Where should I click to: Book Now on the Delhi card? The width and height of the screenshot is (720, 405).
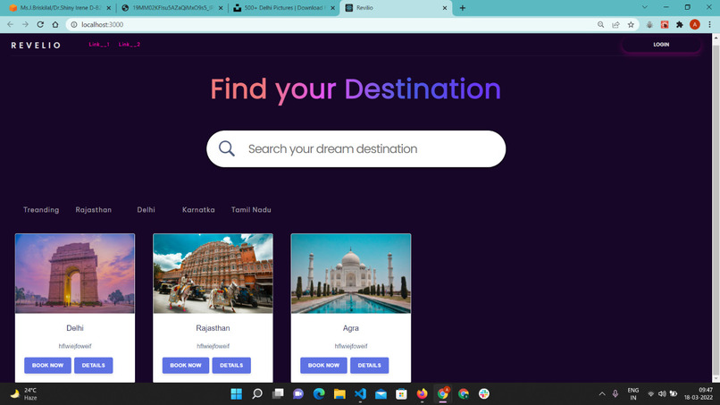coord(47,366)
